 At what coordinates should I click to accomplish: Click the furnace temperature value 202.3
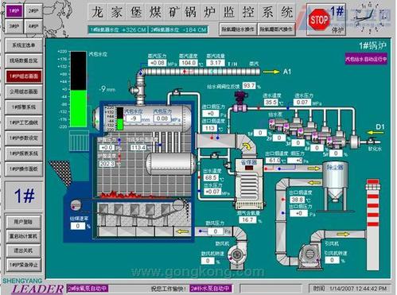[x=107, y=164]
